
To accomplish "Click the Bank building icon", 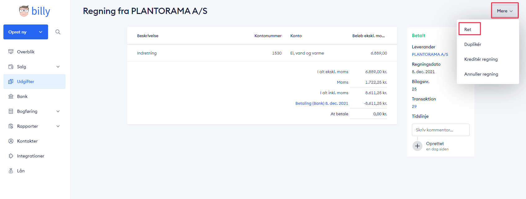I will tap(11, 96).
